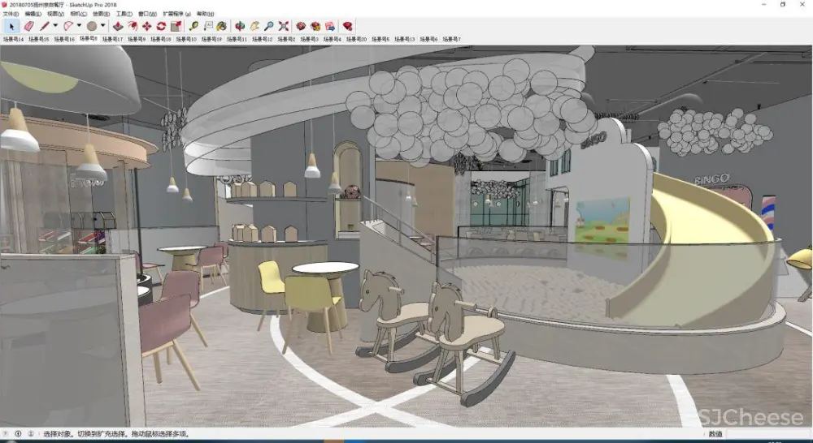The width and height of the screenshot is (813, 443).
Task: Open the Extension Manager ruby icon
Action: (348, 26)
